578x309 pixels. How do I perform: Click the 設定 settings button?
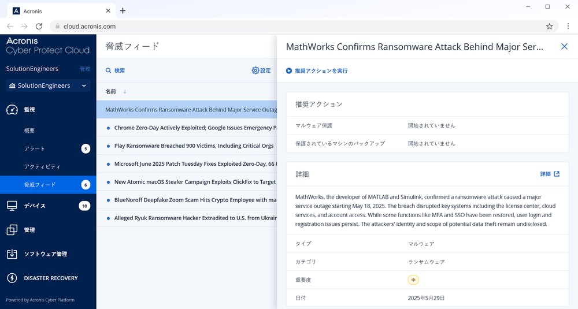tap(261, 70)
